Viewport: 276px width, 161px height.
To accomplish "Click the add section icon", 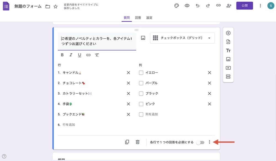I will click(x=228, y=76).
